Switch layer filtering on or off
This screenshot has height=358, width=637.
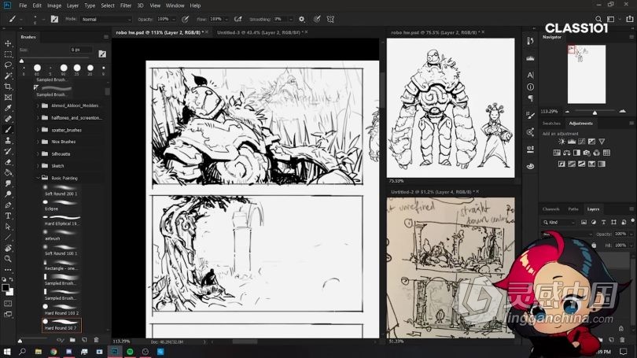633,221
